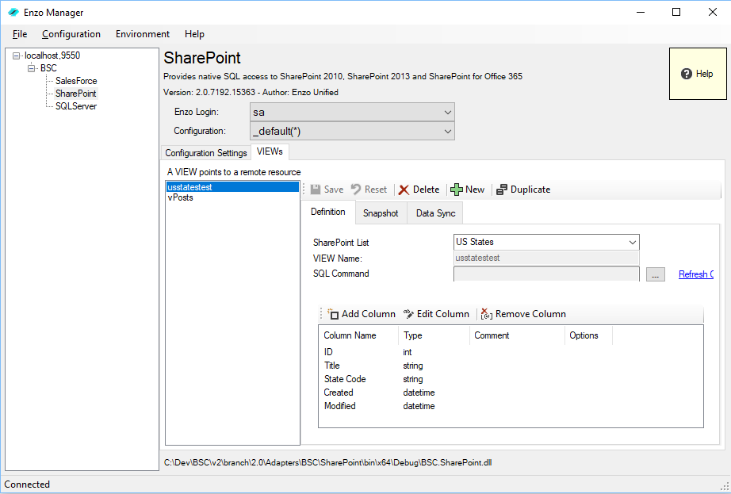Click the Save disk icon
The height and width of the screenshot is (494, 731).
[x=316, y=190]
